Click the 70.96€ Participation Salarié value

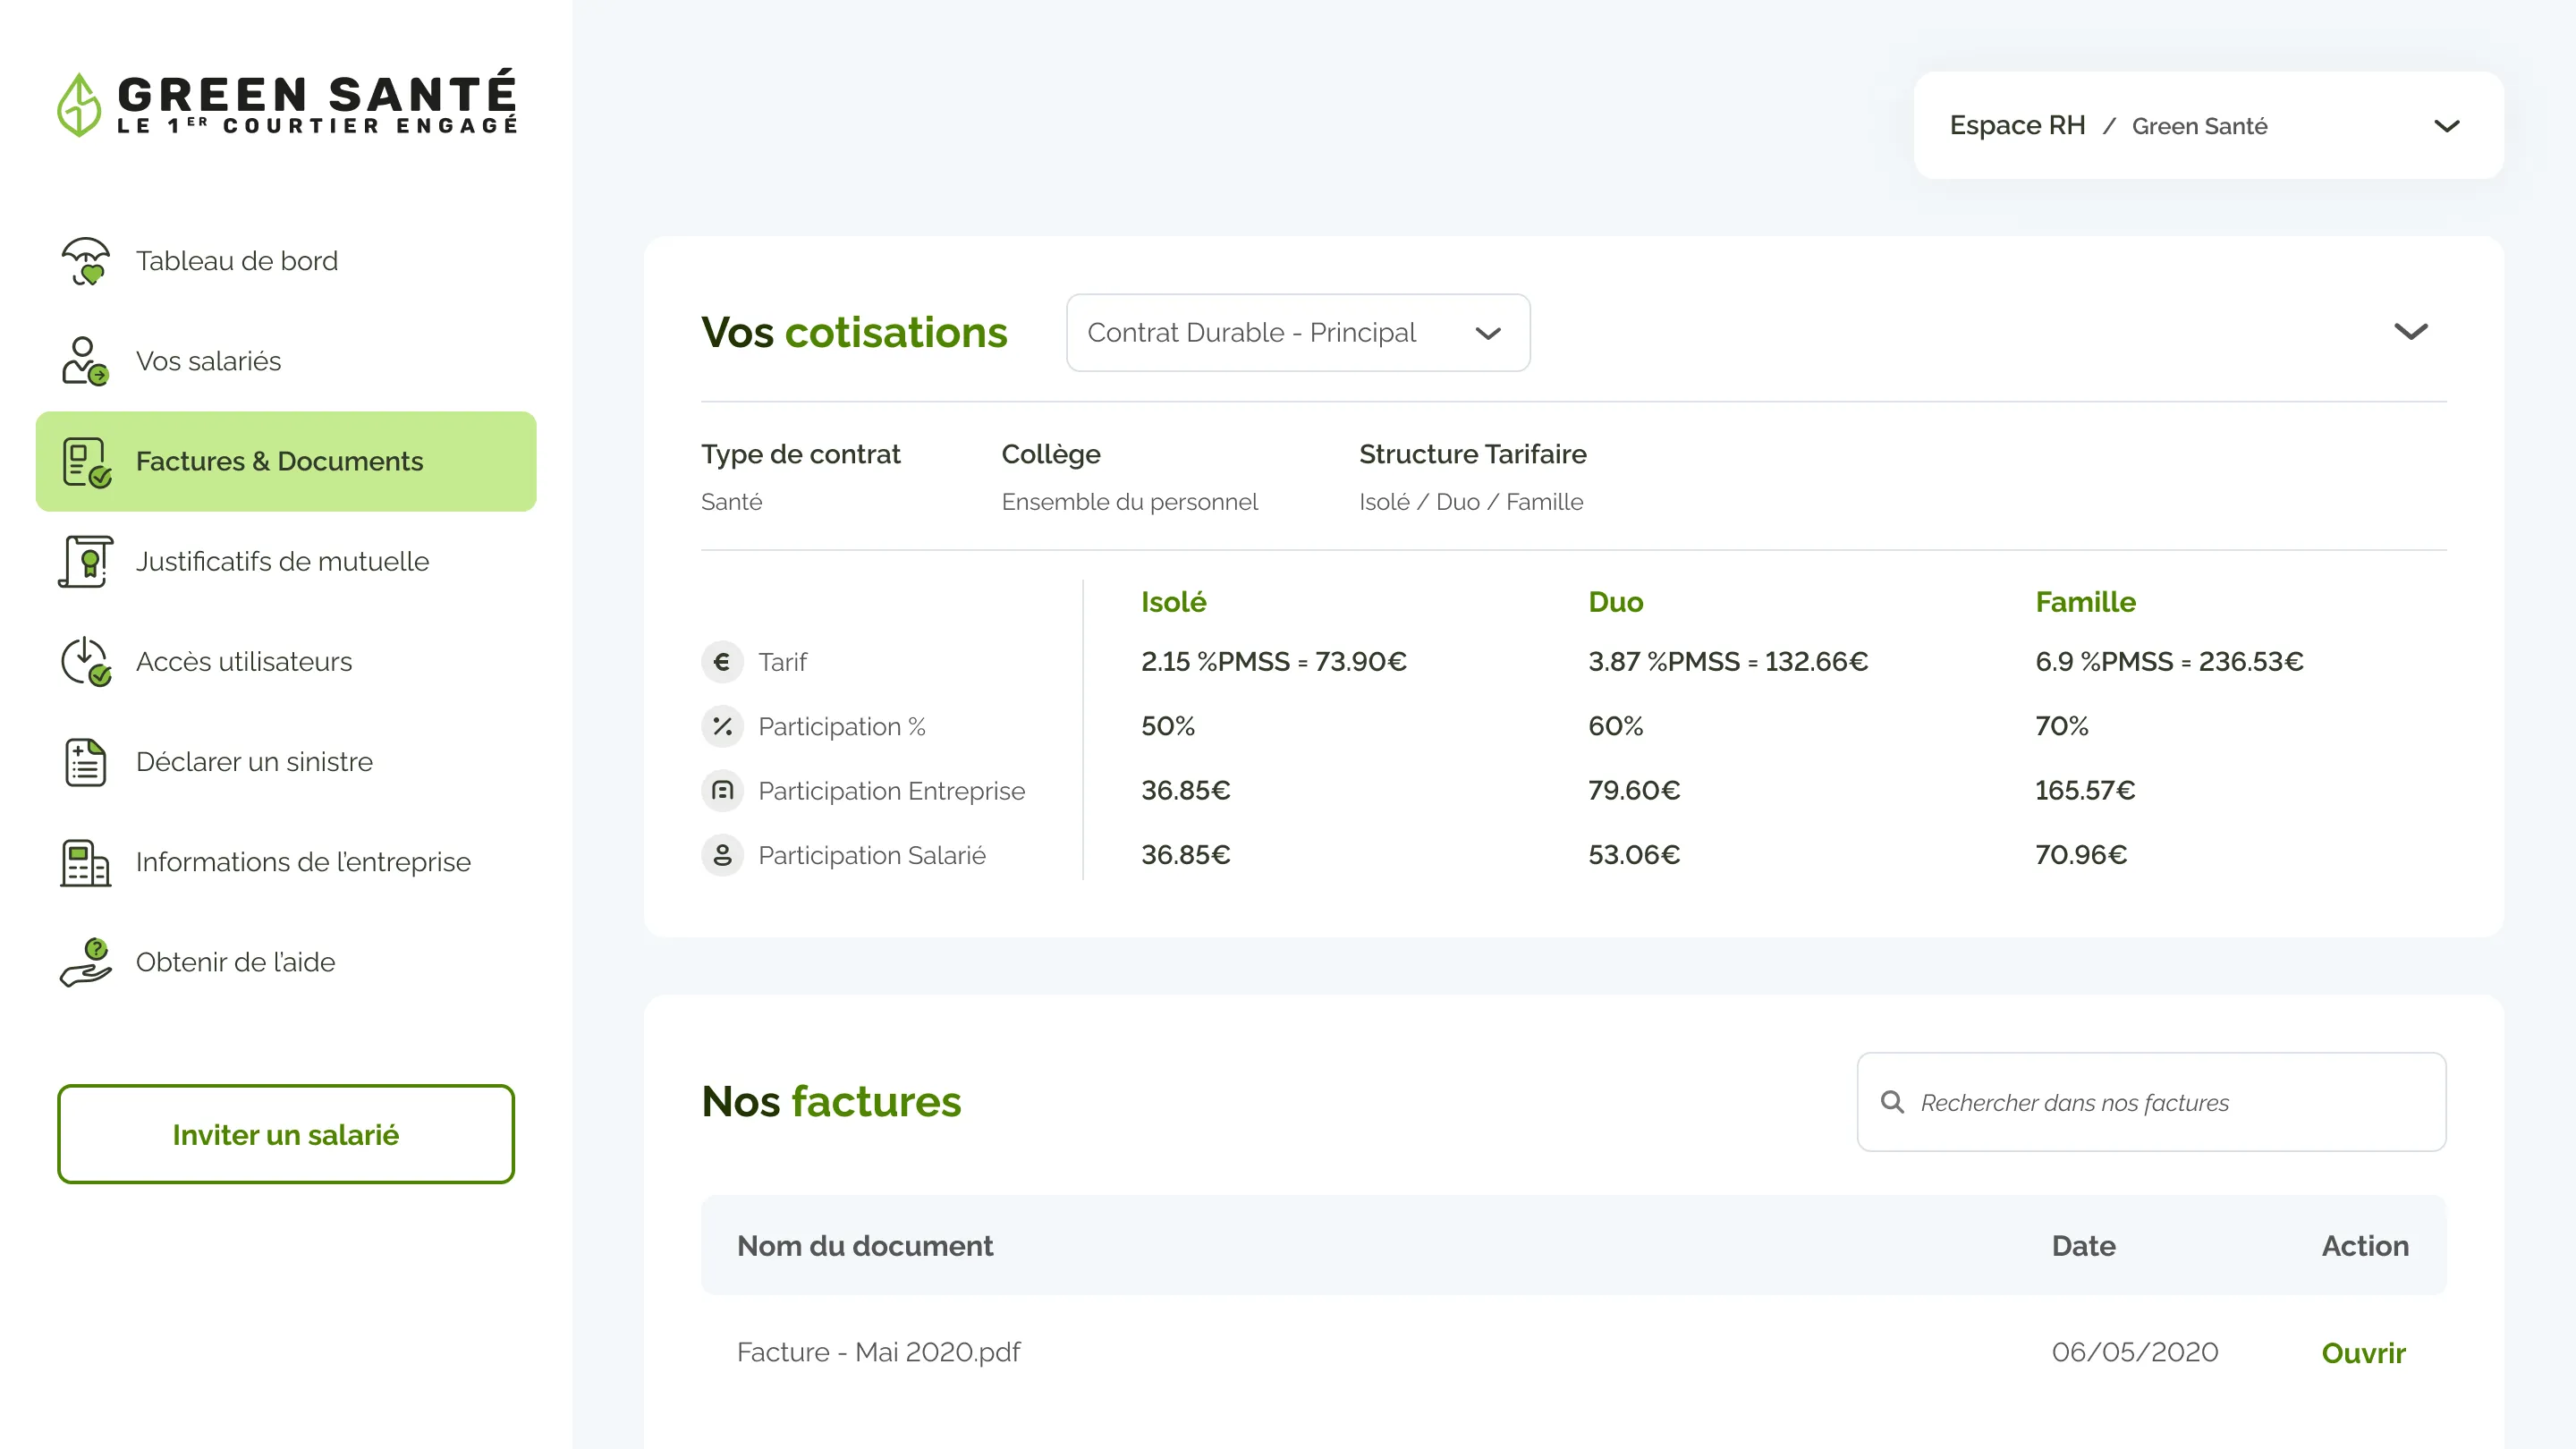click(x=2081, y=855)
